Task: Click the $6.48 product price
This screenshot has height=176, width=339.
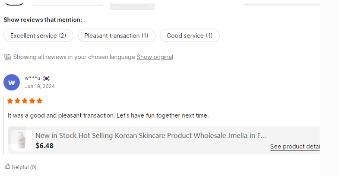Action: coord(44,146)
